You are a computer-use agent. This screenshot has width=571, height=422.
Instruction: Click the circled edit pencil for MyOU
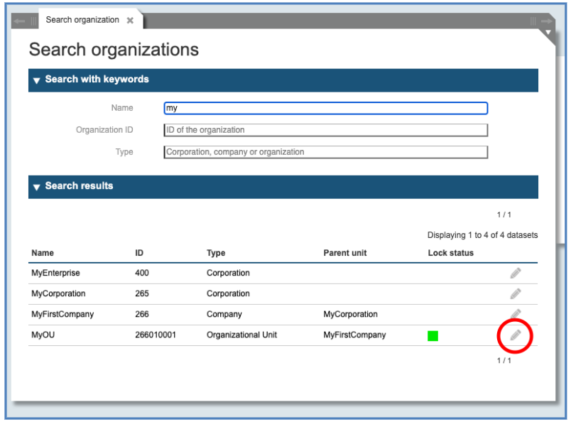516,335
